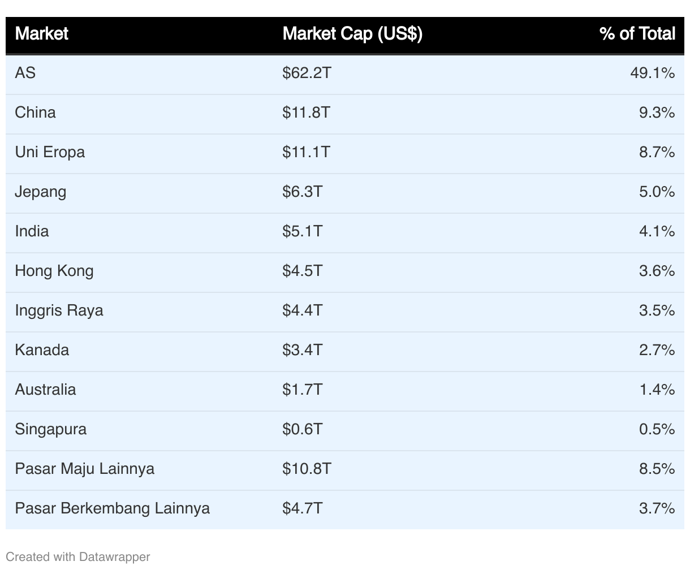The height and width of the screenshot is (570, 690).
Task: Click the $10.8T market cap value
Action: (307, 469)
